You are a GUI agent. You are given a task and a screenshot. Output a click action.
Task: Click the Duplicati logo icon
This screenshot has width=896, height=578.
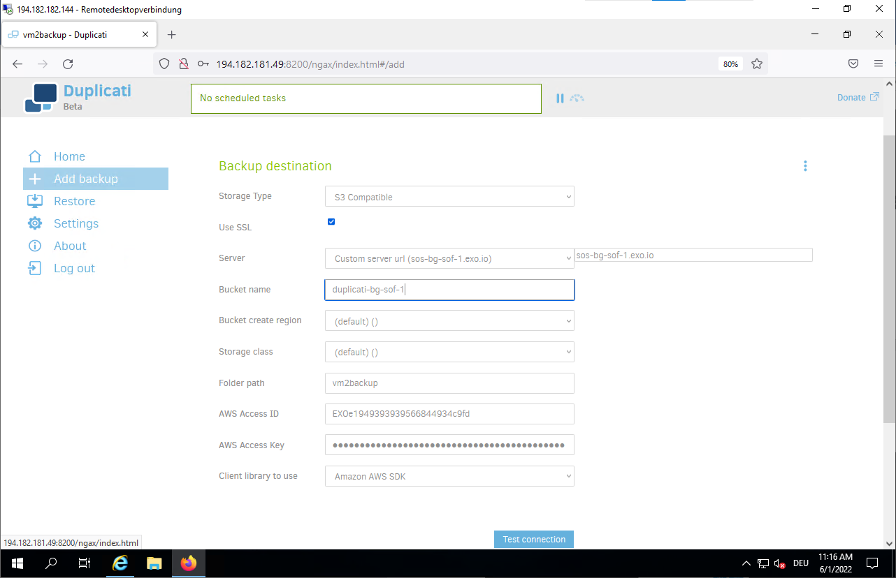pos(41,98)
